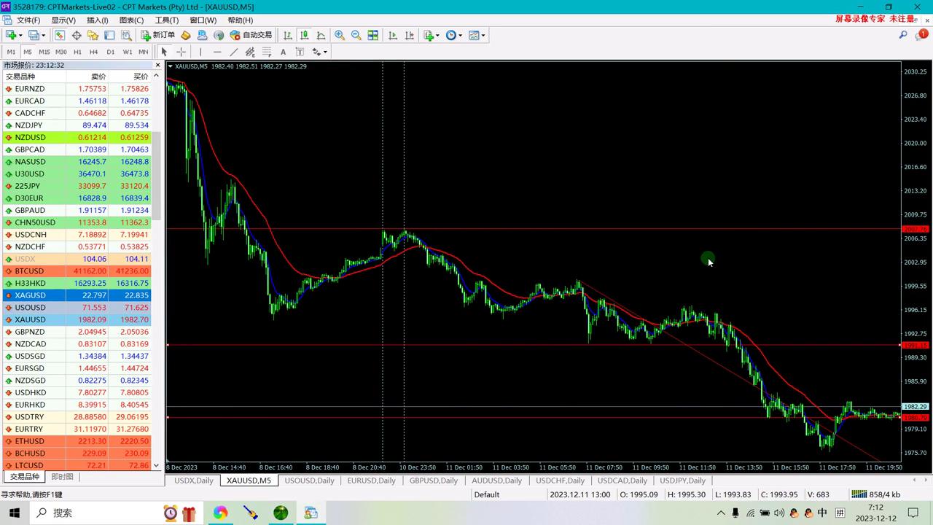
Task: Toggle the 自动交易 auto trading button
Action: coord(251,35)
